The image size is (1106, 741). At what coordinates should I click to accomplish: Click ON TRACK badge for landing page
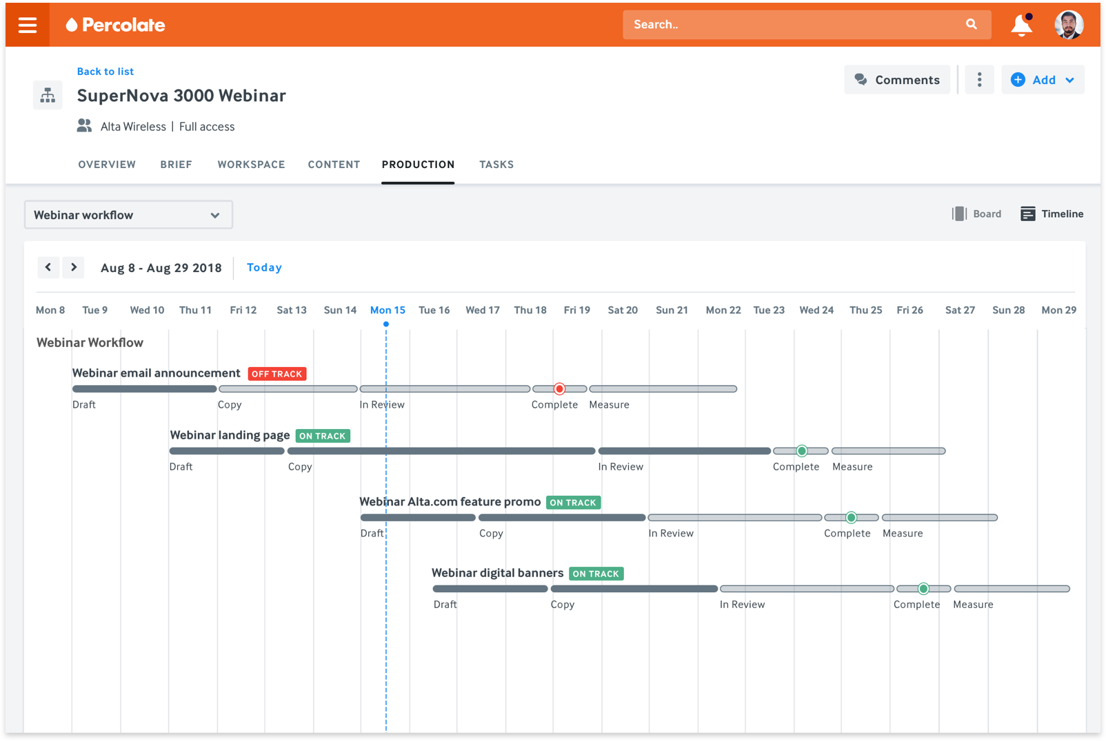[x=323, y=436]
